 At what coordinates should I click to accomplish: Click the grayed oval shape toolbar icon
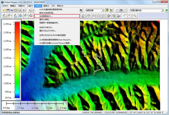[x=119, y=16]
